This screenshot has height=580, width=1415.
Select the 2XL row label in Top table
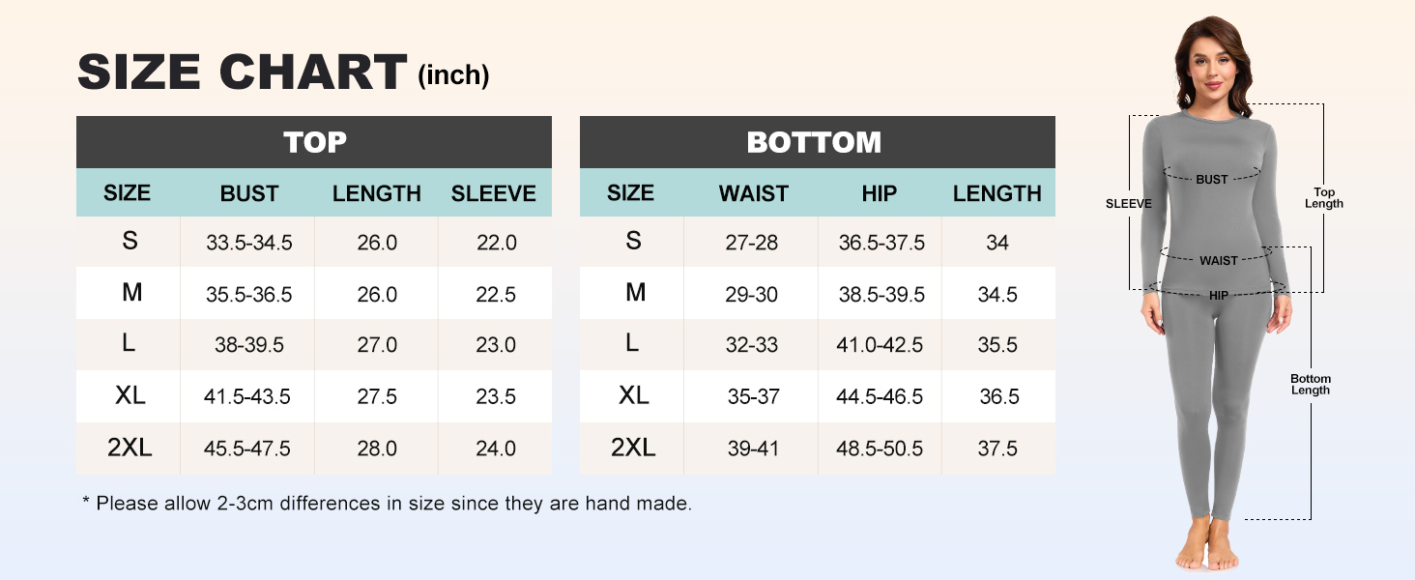[x=130, y=448]
